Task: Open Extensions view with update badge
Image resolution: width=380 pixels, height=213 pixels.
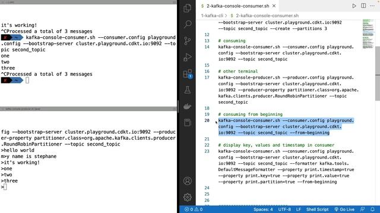Action: click(188, 73)
